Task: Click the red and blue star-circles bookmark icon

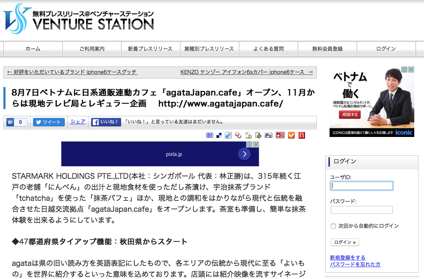Action: click(238, 135)
